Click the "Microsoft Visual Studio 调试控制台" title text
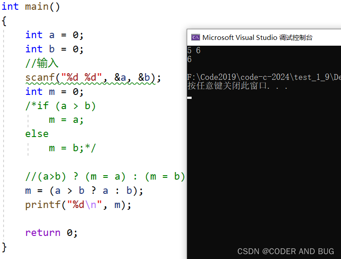 coord(257,37)
